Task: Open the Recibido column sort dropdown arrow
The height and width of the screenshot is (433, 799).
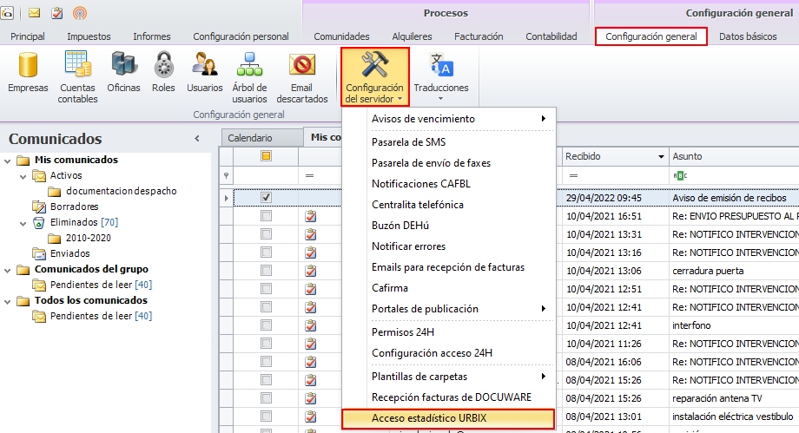Action: [661, 156]
